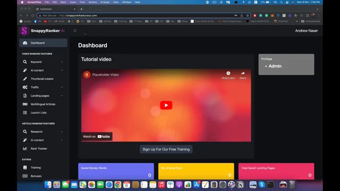Expand the Video Ranking AI content chevron
Screen dimensions: 340x191
[62, 71]
